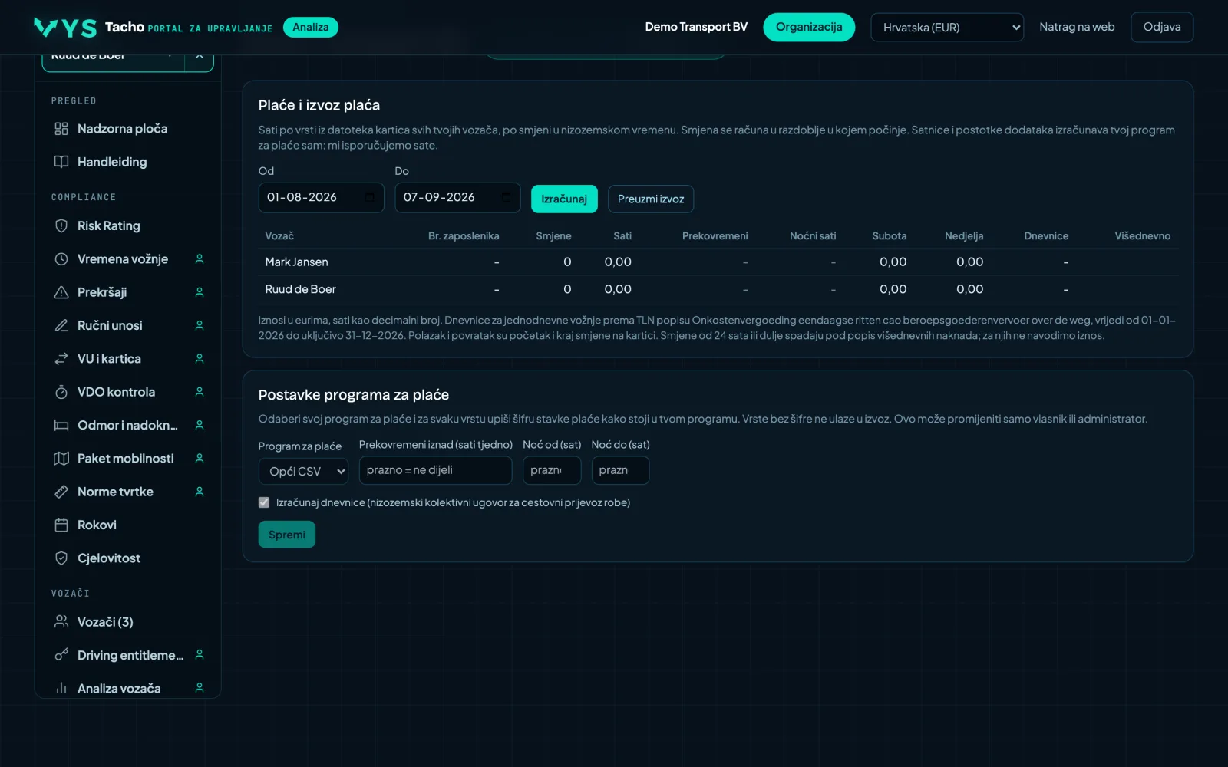Select the Mark Jansen table row name

(296, 262)
